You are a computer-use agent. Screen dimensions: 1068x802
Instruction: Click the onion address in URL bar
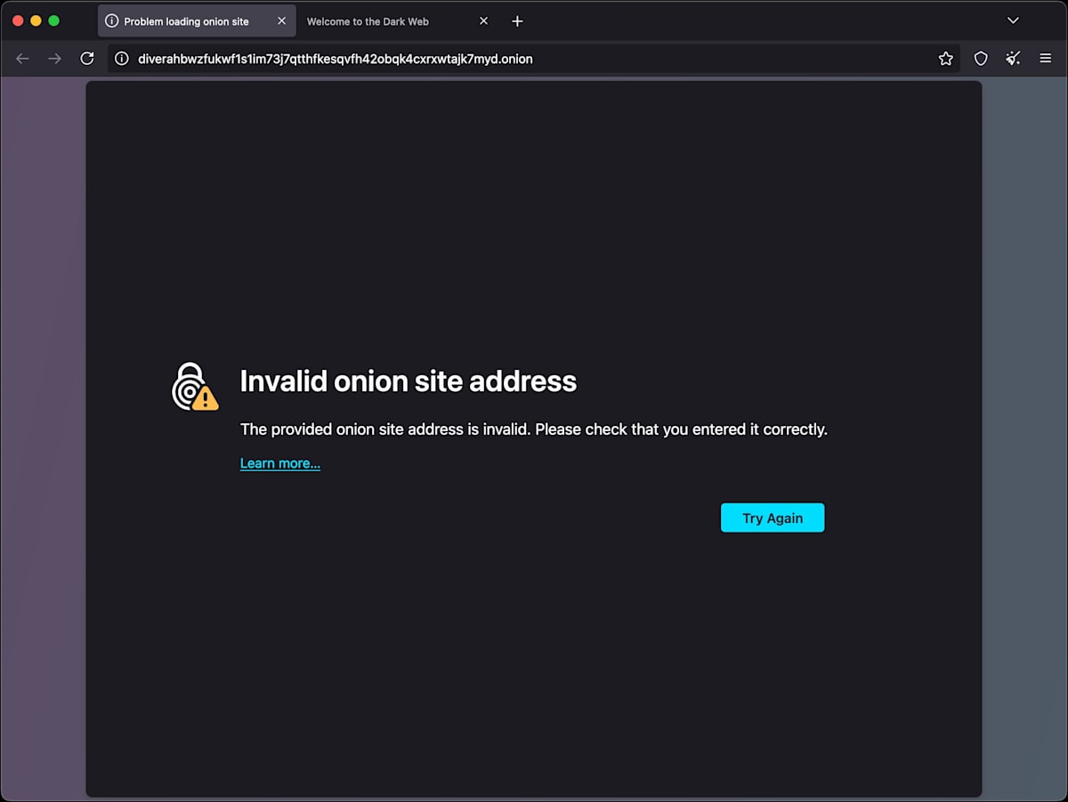pyautogui.click(x=336, y=59)
